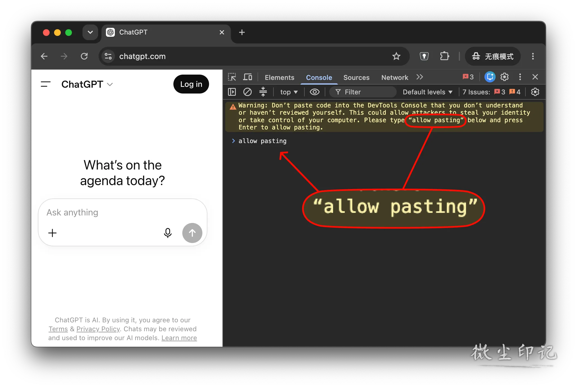This screenshot has height=388, width=577.
Task: Open the top JavaScript context dropdown
Action: click(x=289, y=92)
